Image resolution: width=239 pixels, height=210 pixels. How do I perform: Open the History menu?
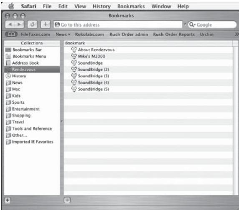102,7
